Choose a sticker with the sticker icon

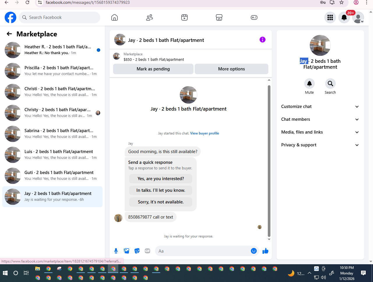137,251
